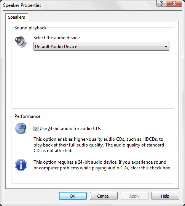Click the question mark help icon in title bar
185x206 pixels.
[161, 3]
